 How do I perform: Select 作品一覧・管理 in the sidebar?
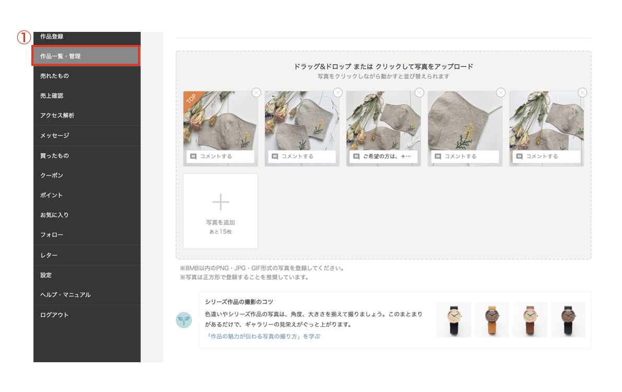click(63, 56)
